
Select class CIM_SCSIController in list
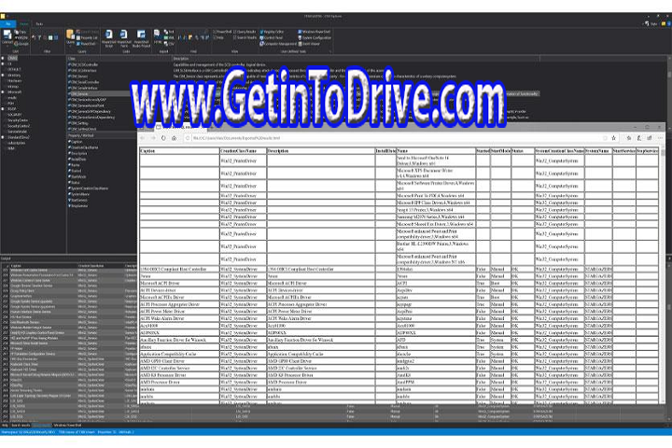83,64
